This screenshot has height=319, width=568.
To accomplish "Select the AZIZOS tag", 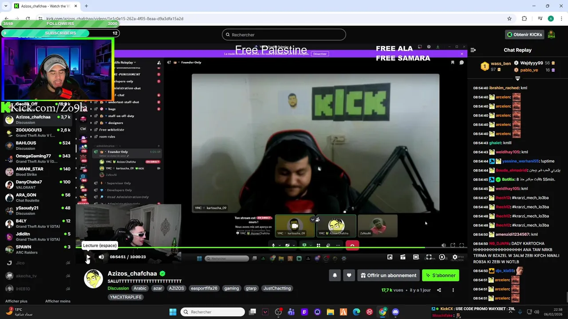I will [176, 288].
